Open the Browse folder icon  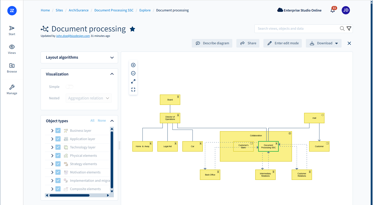pos(12,66)
